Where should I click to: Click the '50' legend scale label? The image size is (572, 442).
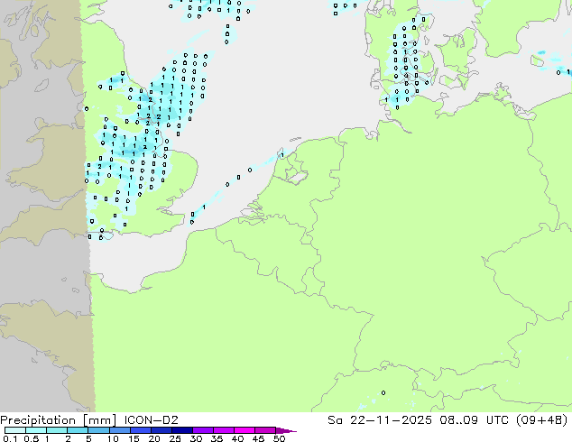[x=279, y=438]
